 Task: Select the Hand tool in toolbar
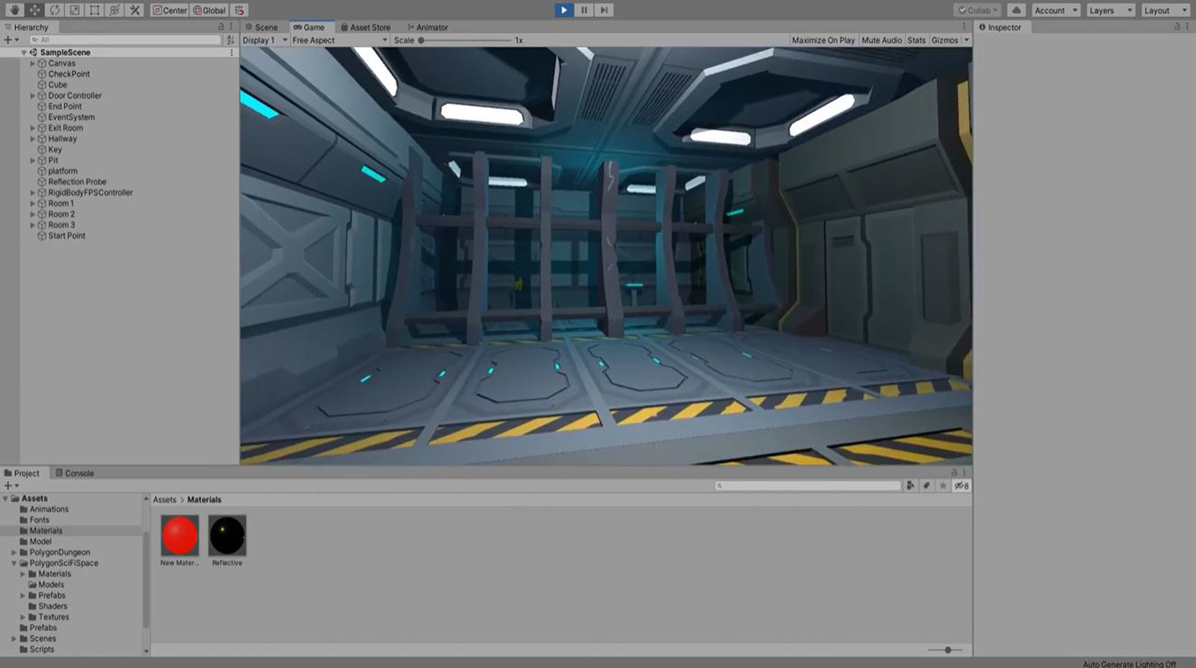click(x=14, y=10)
